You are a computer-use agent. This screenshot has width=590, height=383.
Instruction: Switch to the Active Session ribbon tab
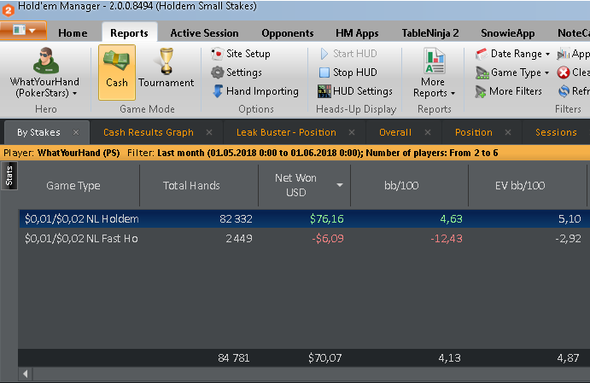pos(204,33)
